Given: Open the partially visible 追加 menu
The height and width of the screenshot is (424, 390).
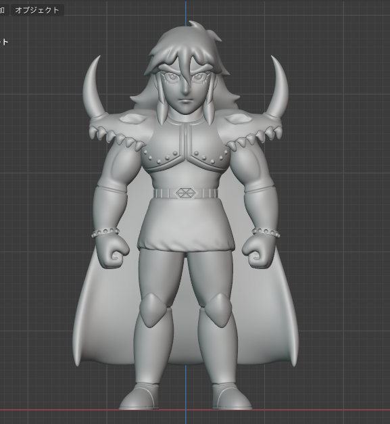Looking at the screenshot, I should [x=3, y=10].
